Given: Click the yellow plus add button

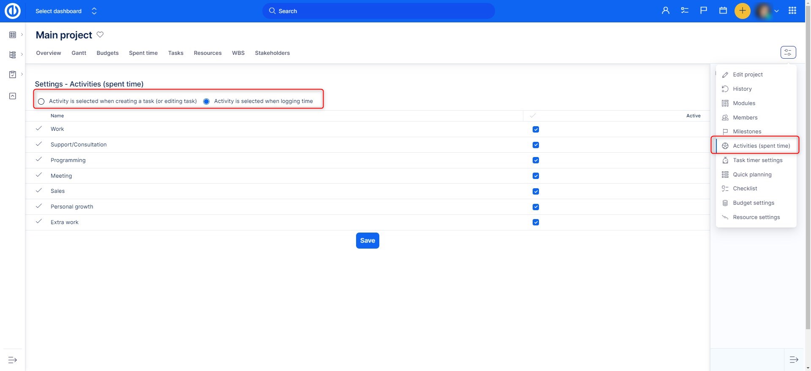Looking at the screenshot, I should pos(742,11).
